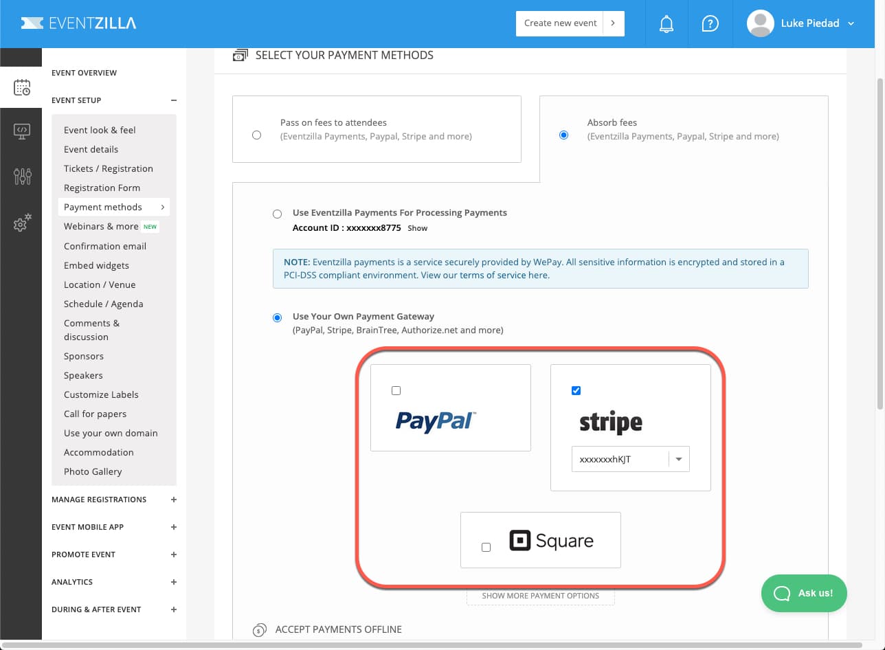
Task: Open Accommodation page
Action: point(99,452)
